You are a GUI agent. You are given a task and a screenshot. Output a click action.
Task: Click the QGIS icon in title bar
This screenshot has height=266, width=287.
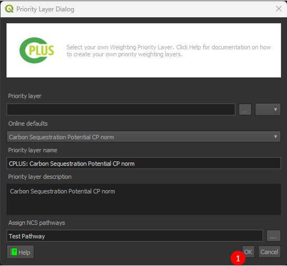pos(9,9)
